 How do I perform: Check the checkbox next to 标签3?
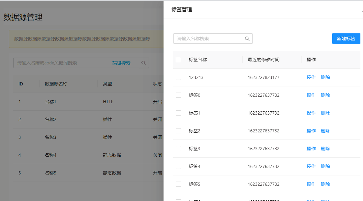pyautogui.click(x=178, y=148)
